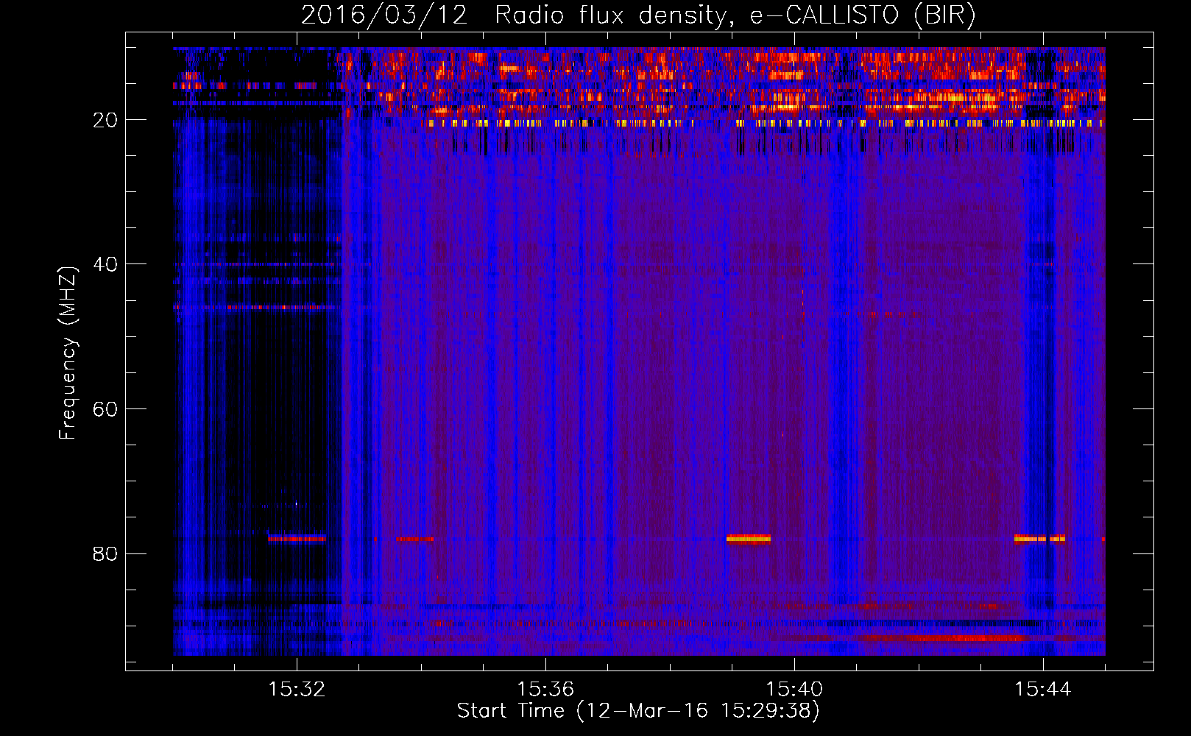The height and width of the screenshot is (736, 1191).
Task: Click the 60 frequency tick label
Action: pyautogui.click(x=105, y=409)
